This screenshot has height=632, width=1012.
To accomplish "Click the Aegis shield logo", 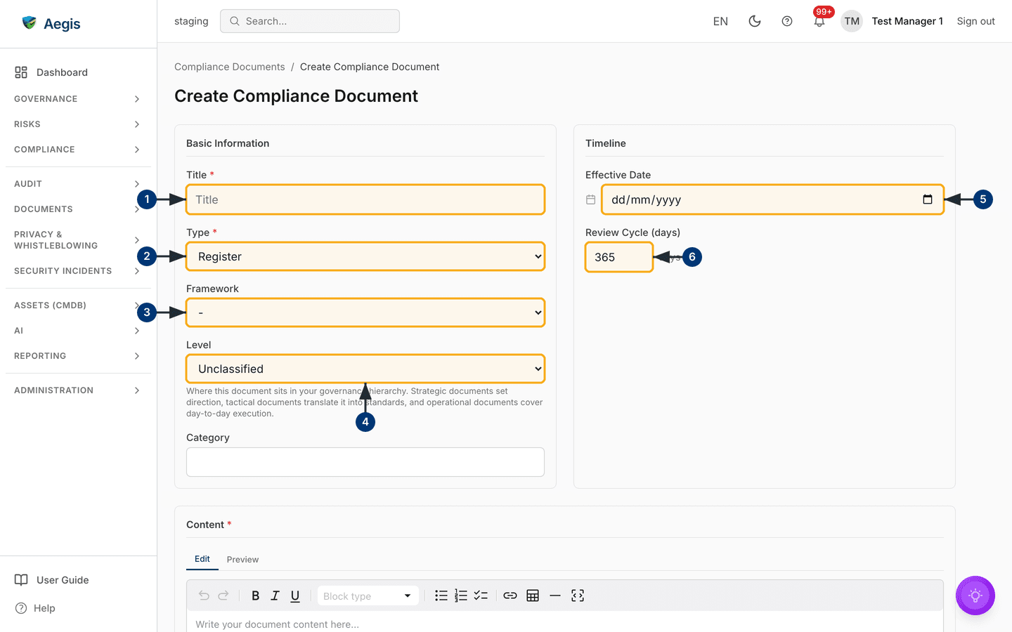I will [x=29, y=23].
